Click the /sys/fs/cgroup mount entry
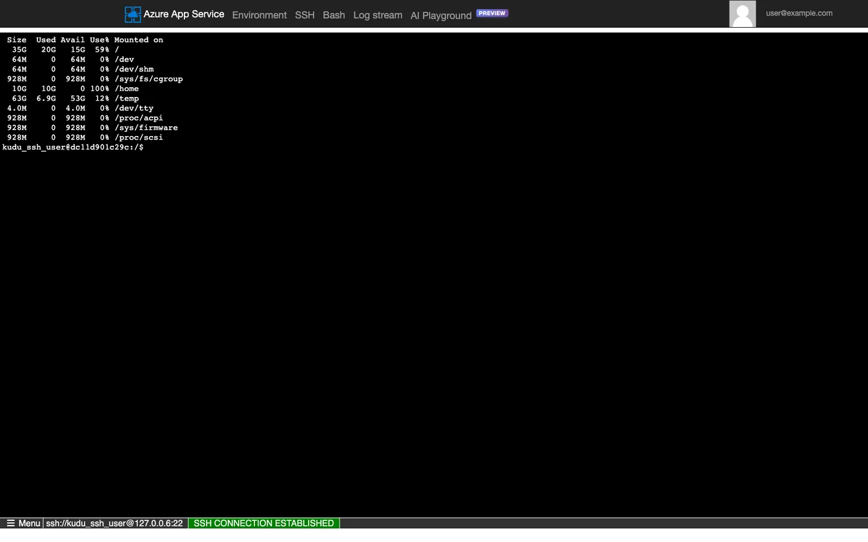868x542 pixels. tap(149, 79)
